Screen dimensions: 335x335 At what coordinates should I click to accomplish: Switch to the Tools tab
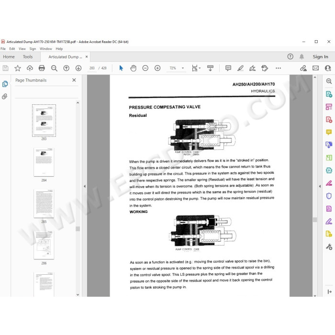tap(28, 57)
